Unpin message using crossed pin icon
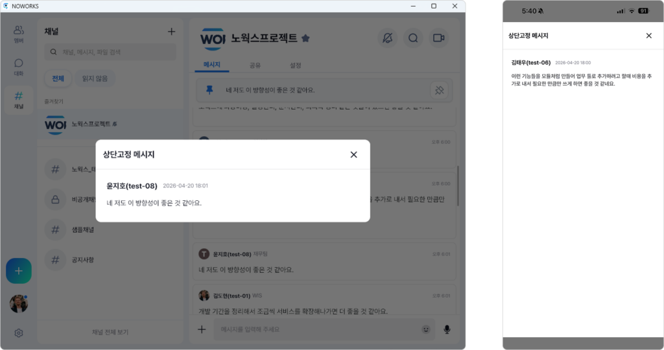The height and width of the screenshot is (350, 664). click(x=439, y=90)
